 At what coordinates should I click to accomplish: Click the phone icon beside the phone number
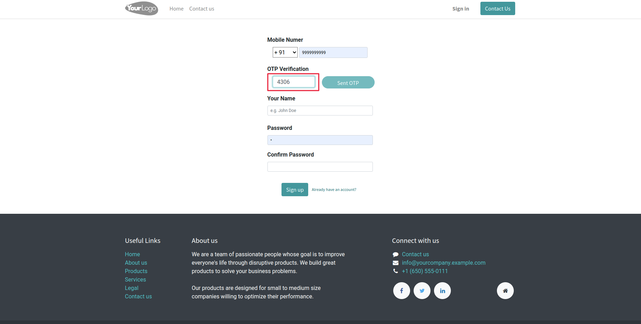click(x=396, y=271)
